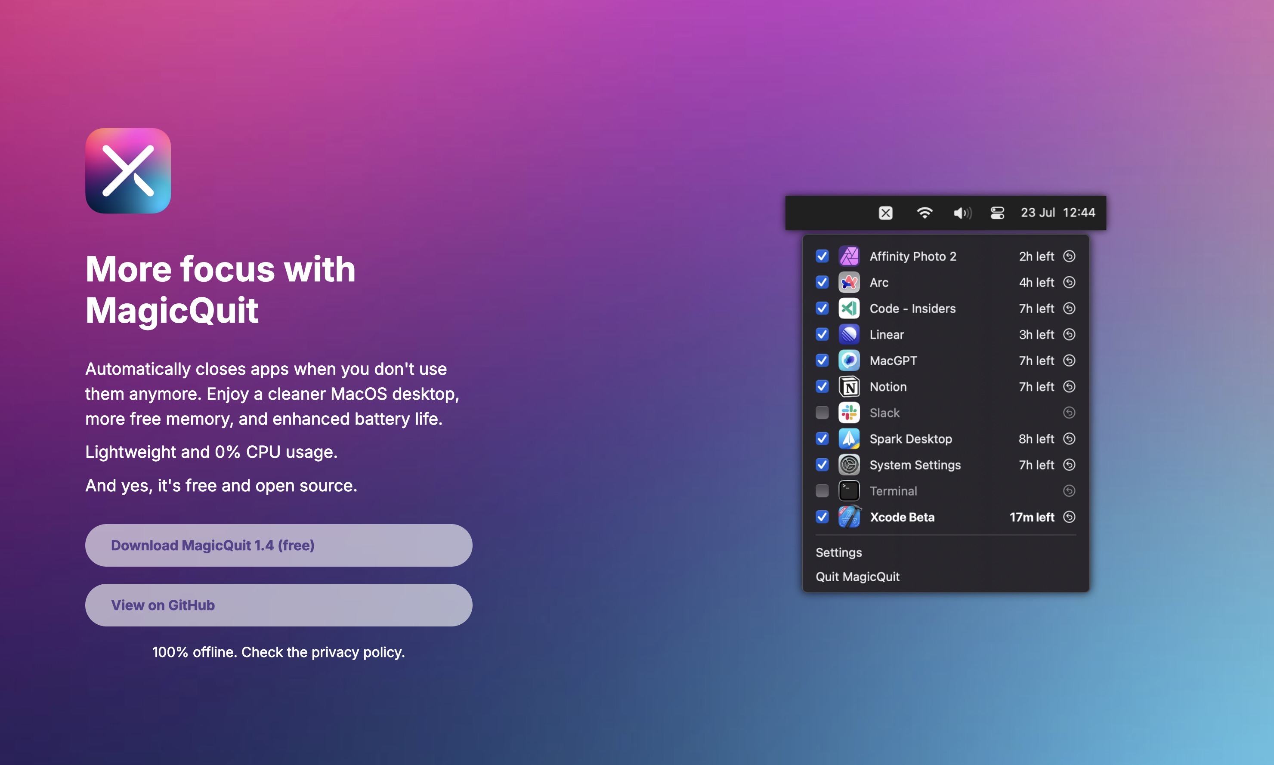Image resolution: width=1274 pixels, height=765 pixels.
Task: Reset timer icon for Notion
Action: click(1069, 387)
